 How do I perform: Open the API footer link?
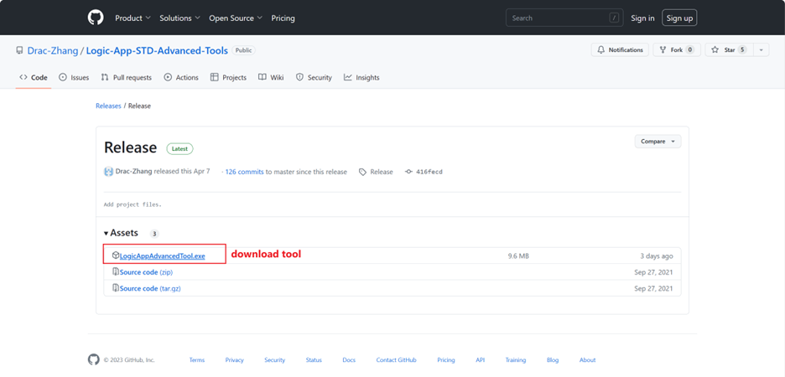point(480,360)
